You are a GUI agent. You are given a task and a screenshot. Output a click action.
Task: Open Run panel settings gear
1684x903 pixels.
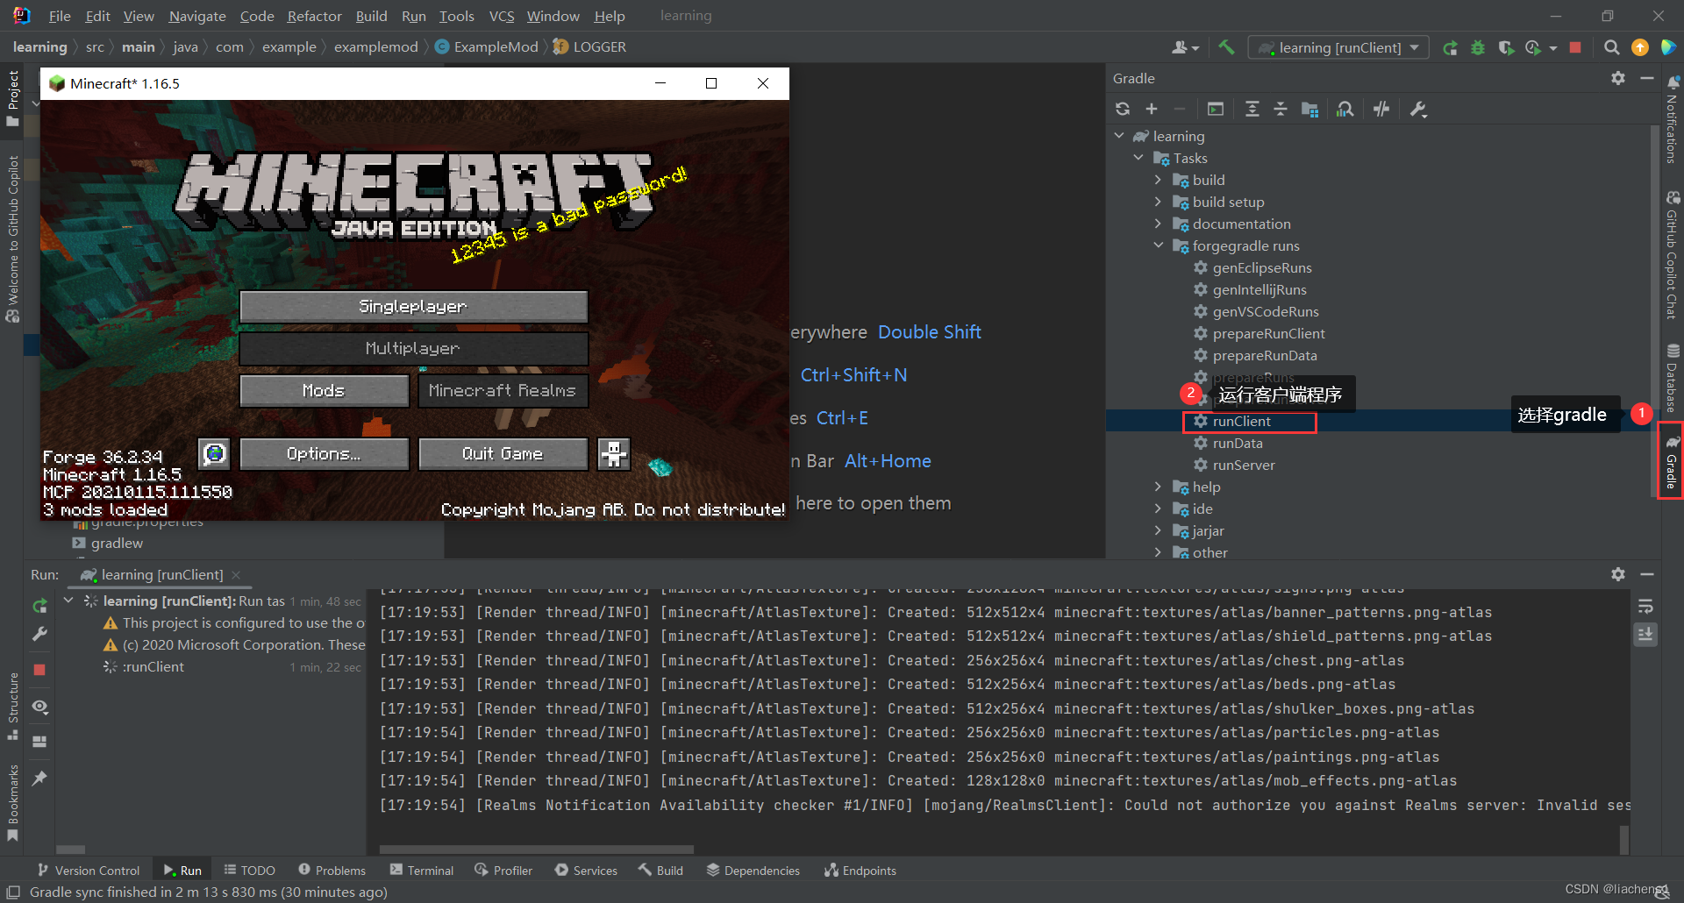pyautogui.click(x=1618, y=574)
